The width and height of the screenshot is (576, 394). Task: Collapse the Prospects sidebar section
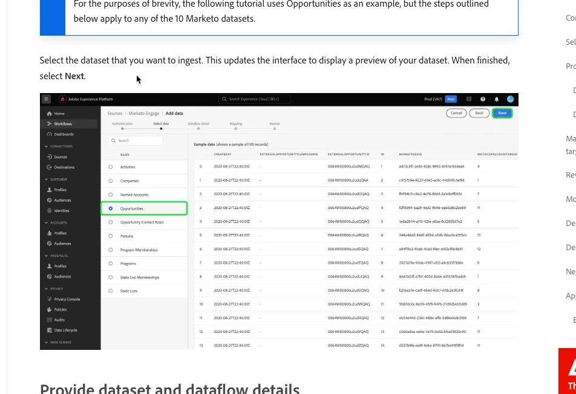46,256
